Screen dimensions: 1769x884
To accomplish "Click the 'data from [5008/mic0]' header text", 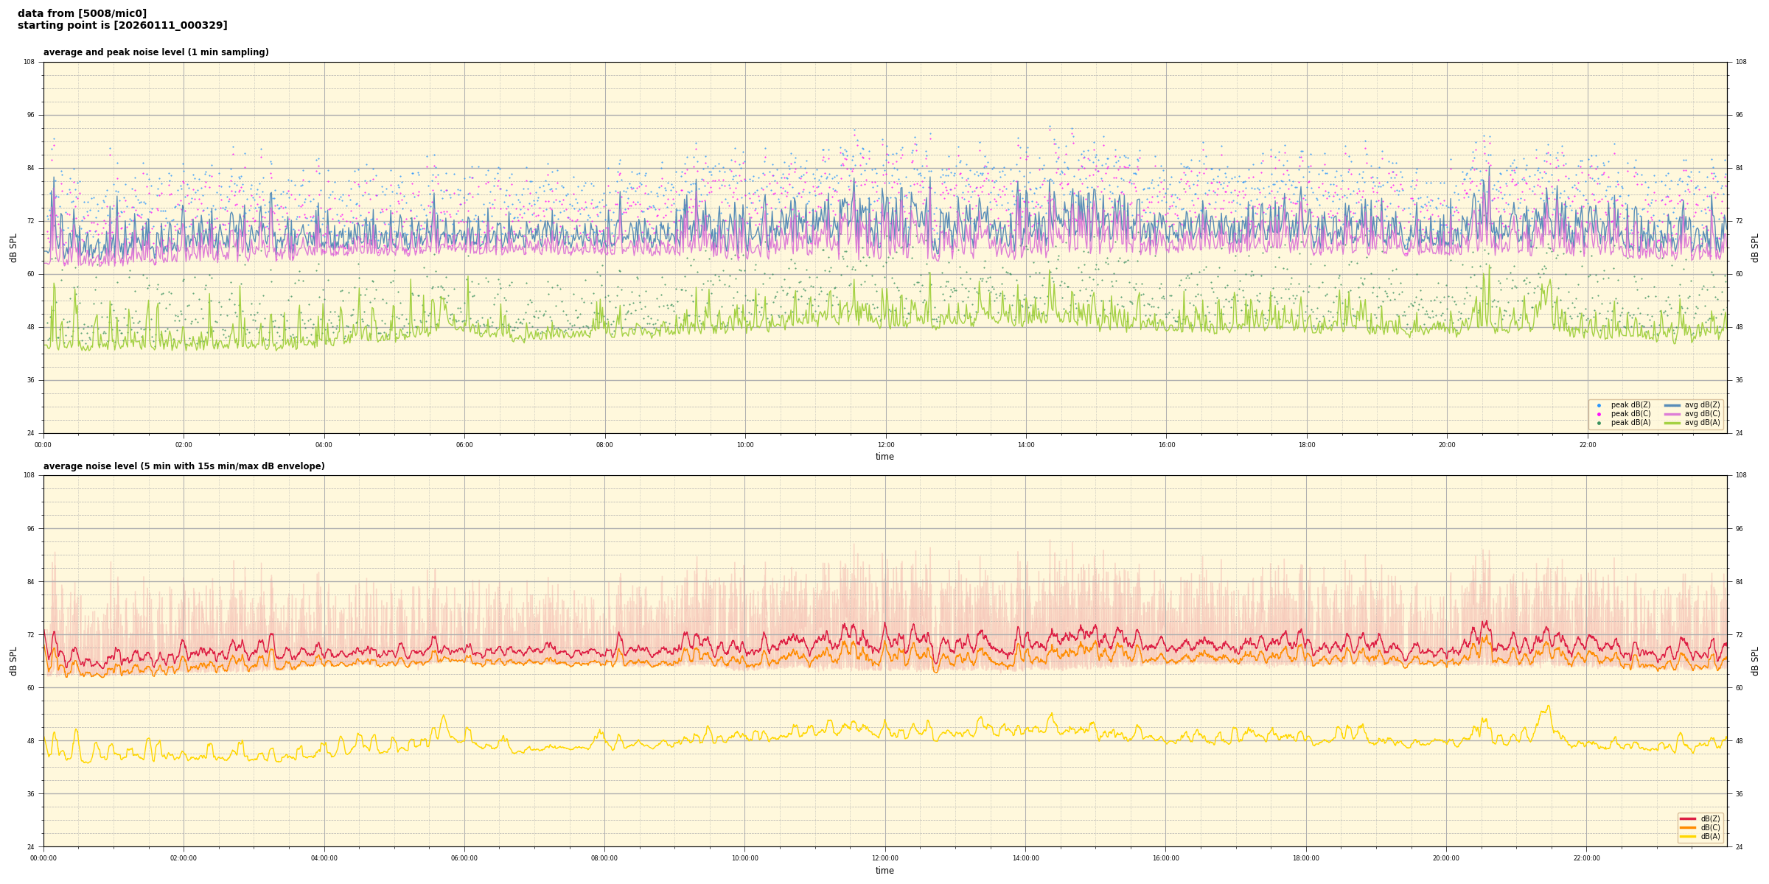I will (82, 13).
